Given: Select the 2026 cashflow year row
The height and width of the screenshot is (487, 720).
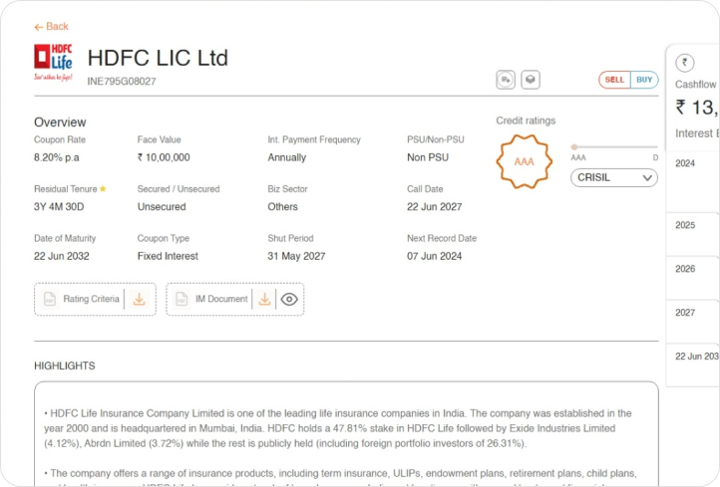Looking at the screenshot, I should point(694,269).
